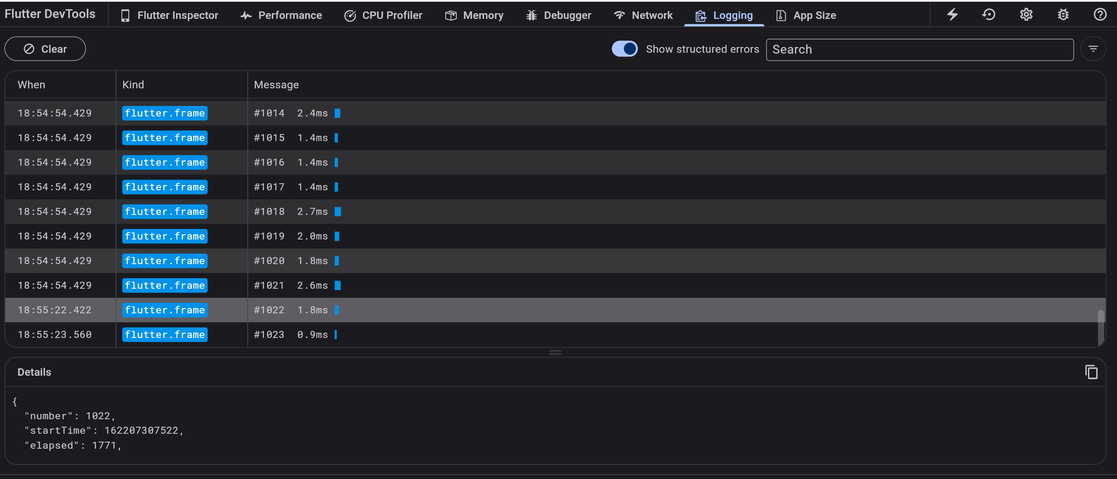Image resolution: width=1117 pixels, height=479 pixels.
Task: Toggle Show structured errors switch
Action: pyautogui.click(x=624, y=49)
